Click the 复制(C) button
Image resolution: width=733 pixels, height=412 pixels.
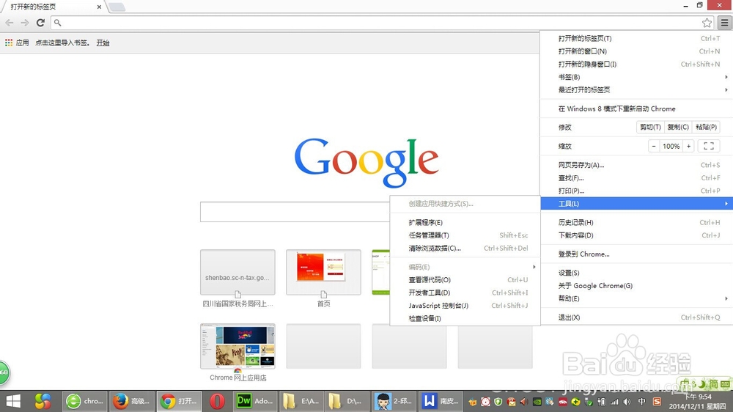click(x=678, y=128)
